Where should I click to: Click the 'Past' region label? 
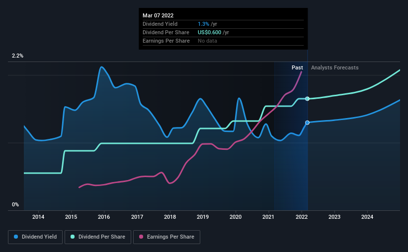coord(297,67)
